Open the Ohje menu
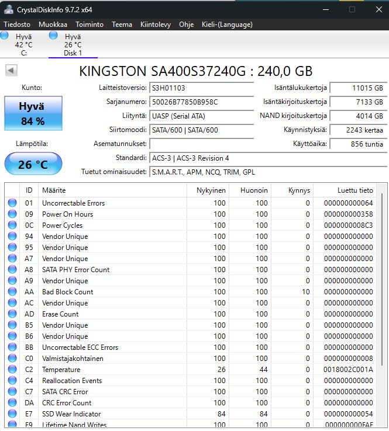This screenshot has width=389, height=431. tap(187, 25)
